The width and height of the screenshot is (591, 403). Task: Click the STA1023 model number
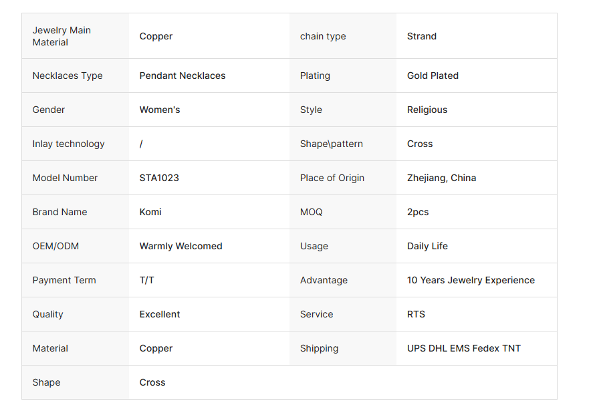pos(159,178)
